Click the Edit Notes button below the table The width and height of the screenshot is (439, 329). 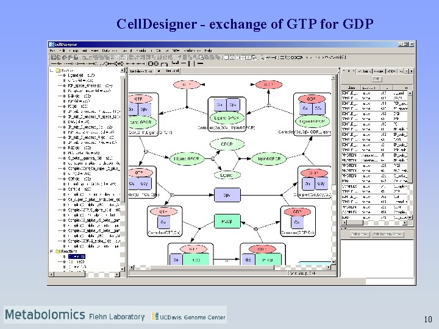(360, 234)
